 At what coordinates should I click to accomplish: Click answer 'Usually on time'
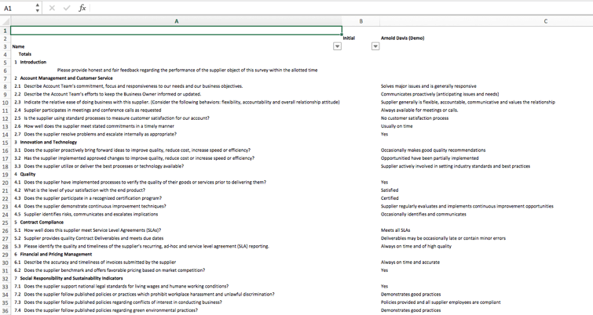coord(397,126)
